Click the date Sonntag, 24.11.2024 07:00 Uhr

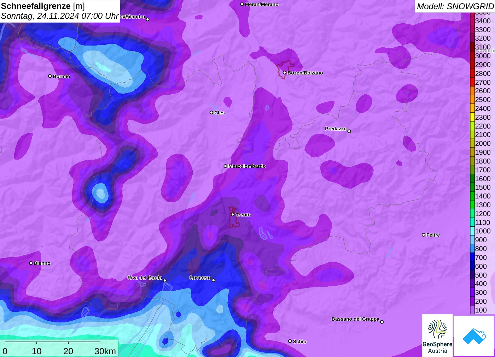(x=60, y=16)
